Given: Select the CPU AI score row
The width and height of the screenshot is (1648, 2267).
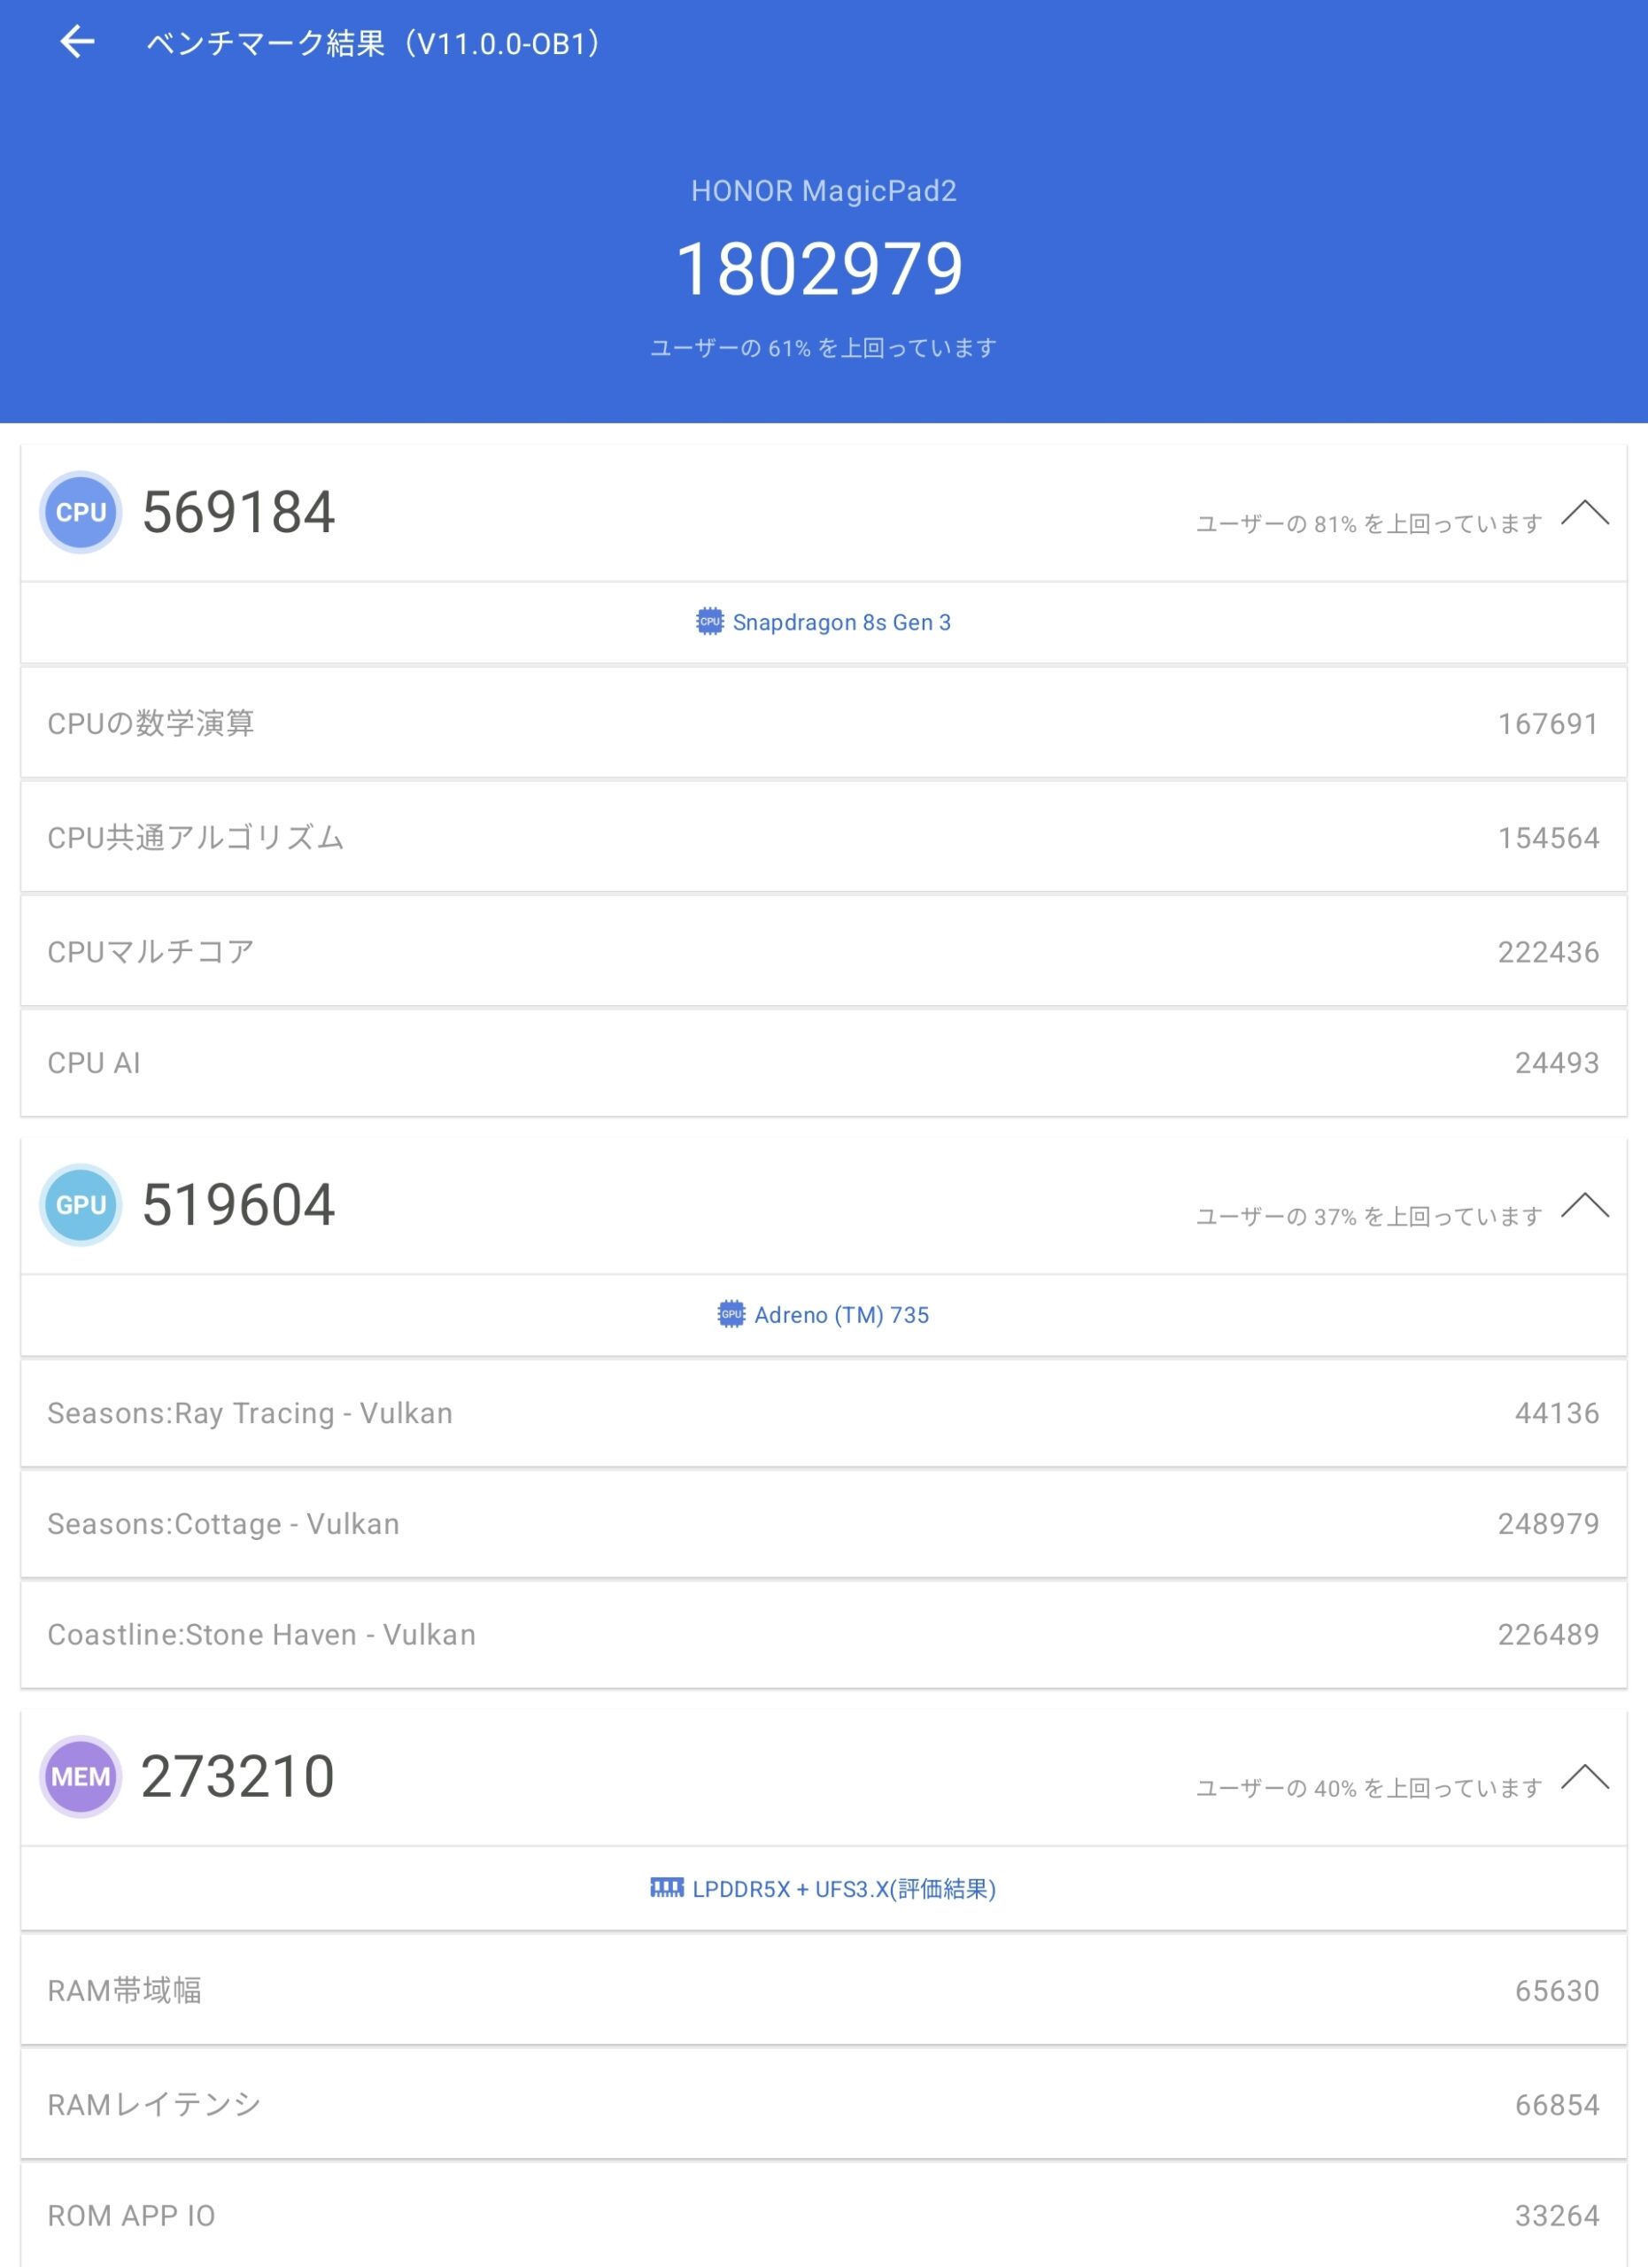Looking at the screenshot, I should (824, 1063).
